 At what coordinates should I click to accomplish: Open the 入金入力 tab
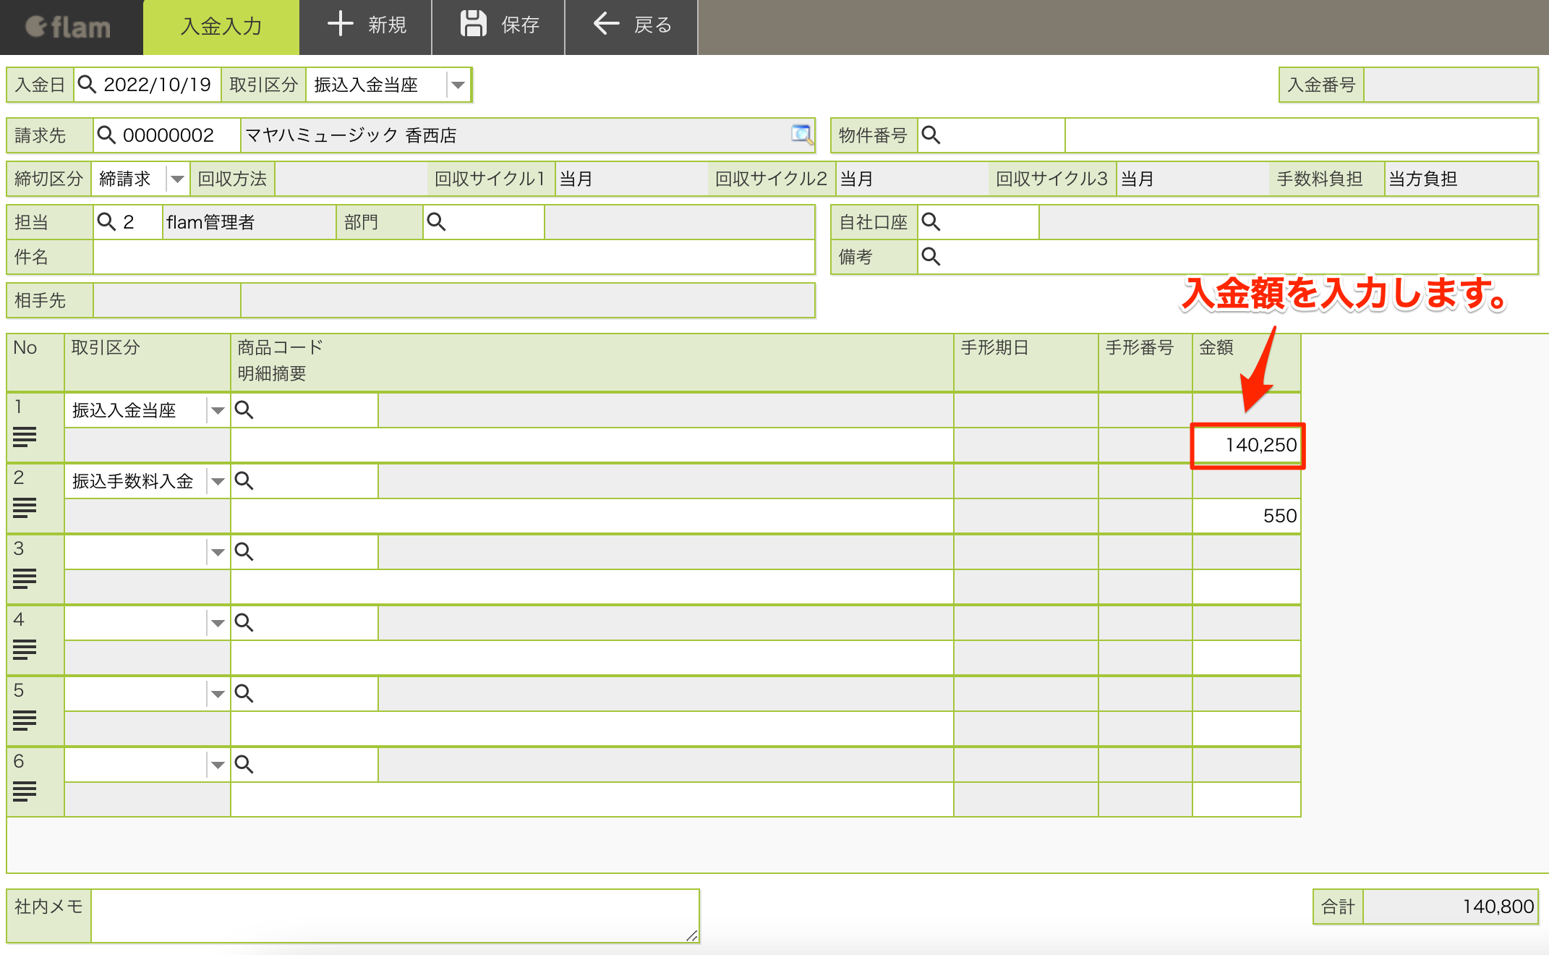coord(221,27)
